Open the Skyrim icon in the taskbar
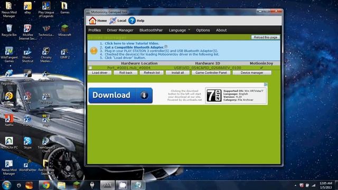 point(92,185)
